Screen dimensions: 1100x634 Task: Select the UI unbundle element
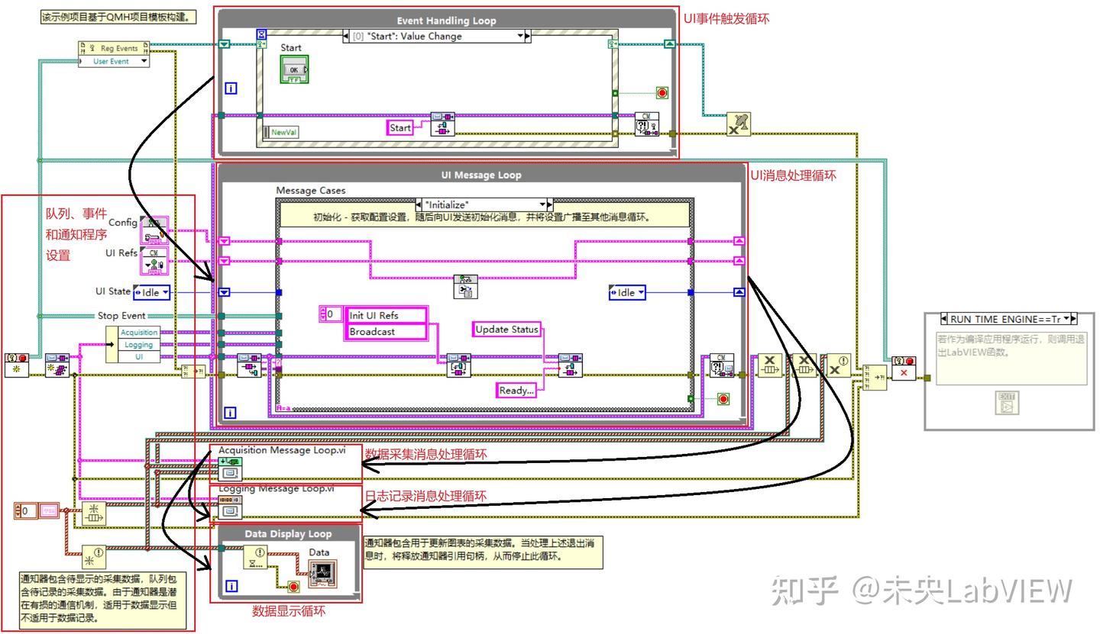click(x=138, y=357)
